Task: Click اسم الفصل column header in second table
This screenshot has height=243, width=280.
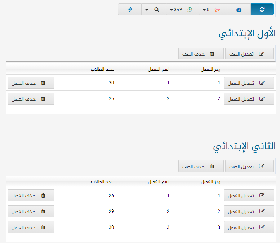Action: coord(159,182)
